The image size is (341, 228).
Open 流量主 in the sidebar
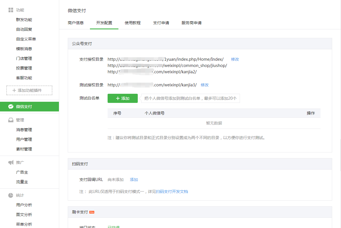[22, 182]
